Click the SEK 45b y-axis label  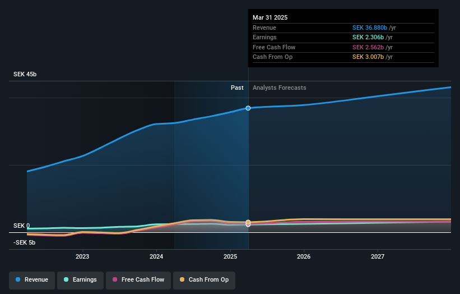(25, 74)
